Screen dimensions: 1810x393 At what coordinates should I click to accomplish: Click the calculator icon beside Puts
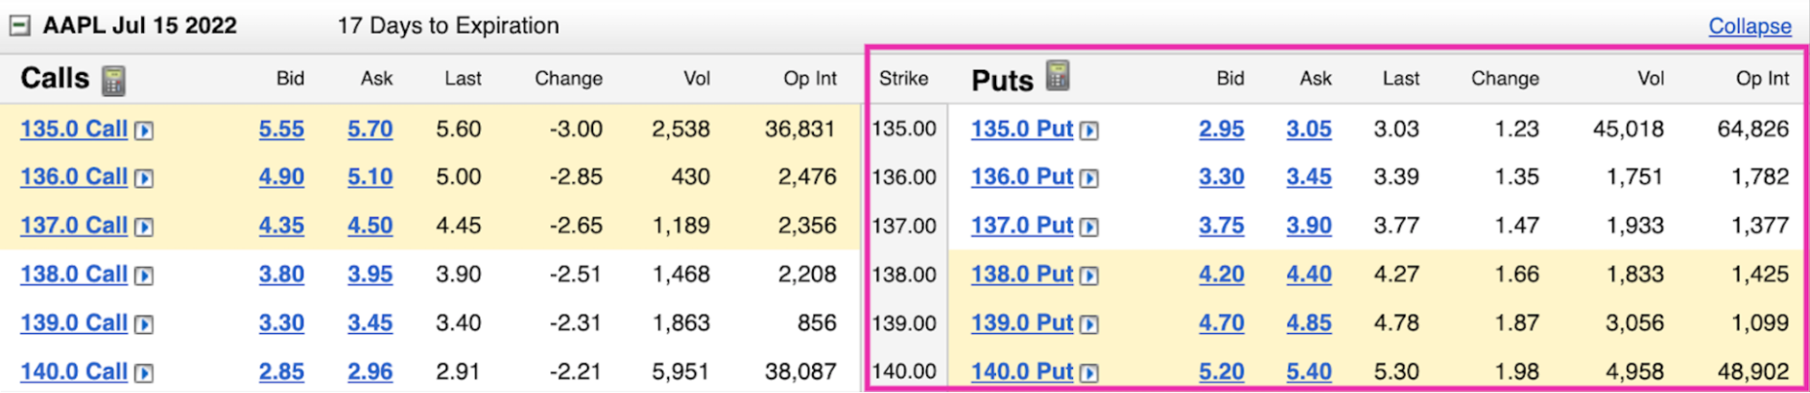(1058, 76)
